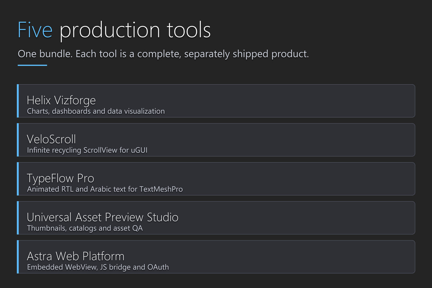Click 'Thumbnails, catalogs and asset QA' text
Screen dimensions: 432x288
85,228
